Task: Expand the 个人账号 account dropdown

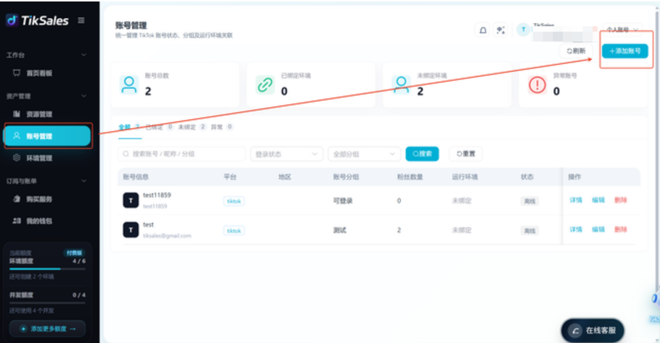Action: [x=622, y=30]
